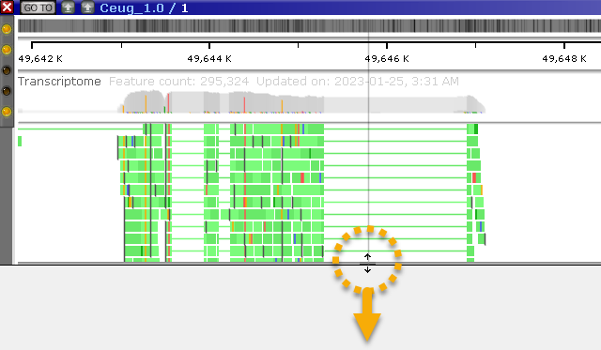Click the upload arrow icon beside the Ceug_1.0 title
This screenshot has height=350, width=601.
click(x=87, y=8)
